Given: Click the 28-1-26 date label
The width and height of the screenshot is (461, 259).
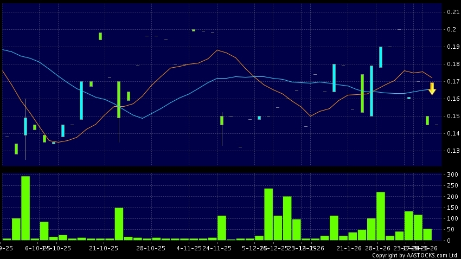Looking at the screenshot, I should point(377,248).
